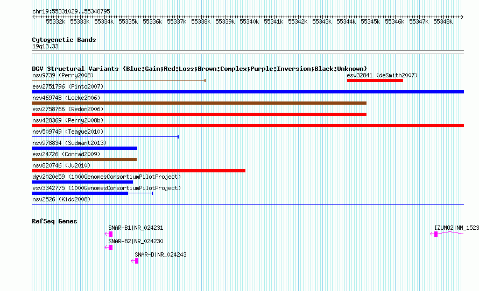The width and height of the screenshot is (479, 291).
Task: Open dgv2020e59 1000GenomesConsortiumPilotProject label
Action: pyautogui.click(x=107, y=177)
